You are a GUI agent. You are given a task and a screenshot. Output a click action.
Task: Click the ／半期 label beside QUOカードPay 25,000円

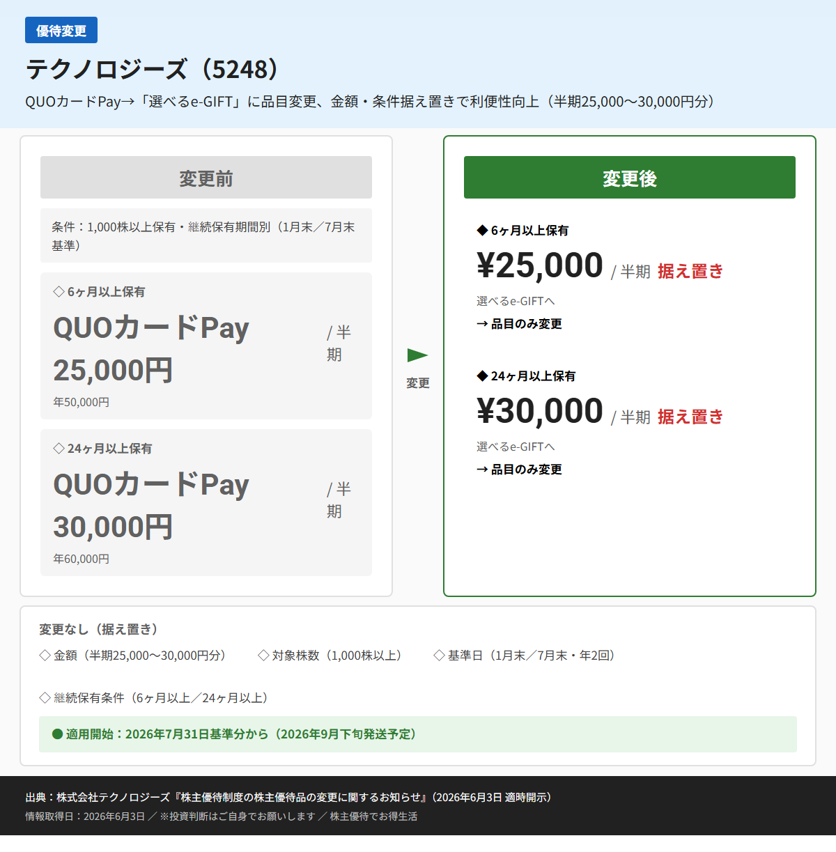pyautogui.click(x=339, y=343)
